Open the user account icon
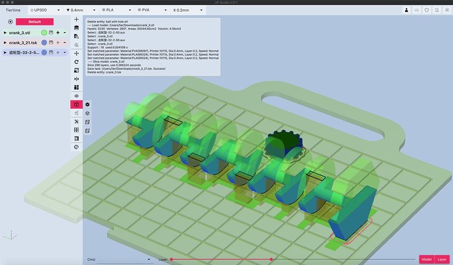 pos(407,10)
